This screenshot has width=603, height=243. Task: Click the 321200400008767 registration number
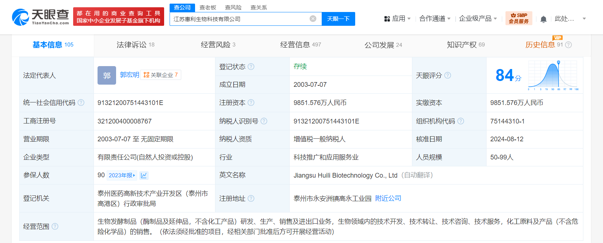tap(124, 121)
